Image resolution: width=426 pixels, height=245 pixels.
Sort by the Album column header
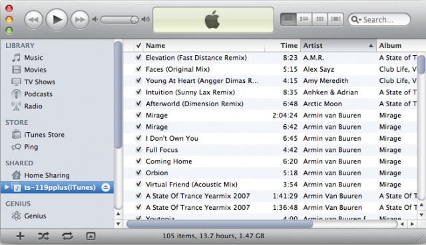coord(401,46)
